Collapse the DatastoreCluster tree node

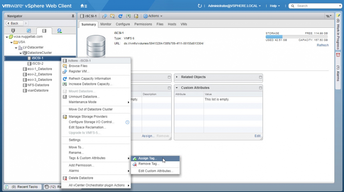[21, 53]
